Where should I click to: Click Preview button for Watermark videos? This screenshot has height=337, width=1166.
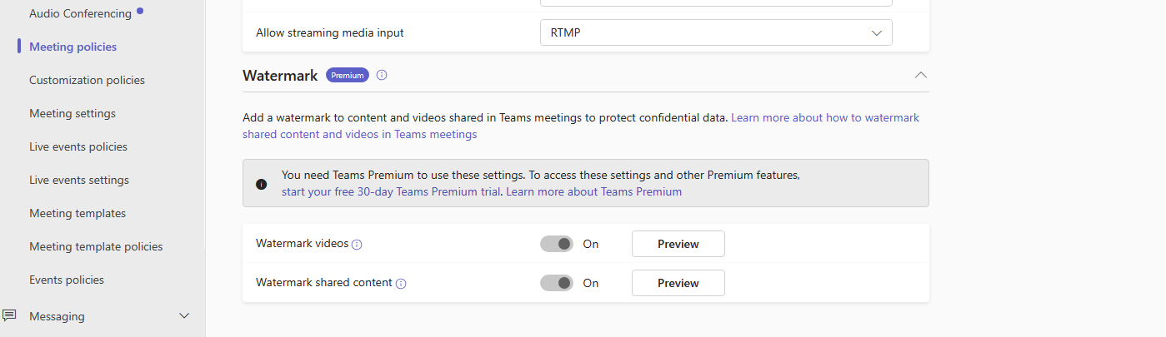[x=678, y=244]
